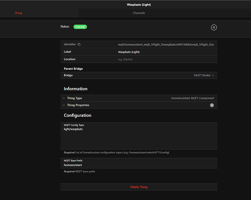The image size is (251, 200).
Task: Select the Thing tab
Action: tap(18, 13)
